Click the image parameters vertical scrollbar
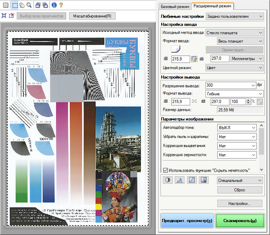Viewport: 270px width, 235px height. click(x=261, y=141)
